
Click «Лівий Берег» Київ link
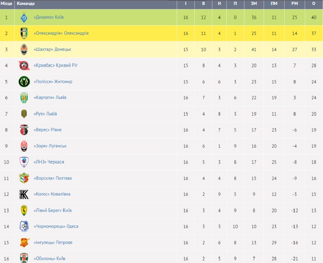(x=53, y=210)
